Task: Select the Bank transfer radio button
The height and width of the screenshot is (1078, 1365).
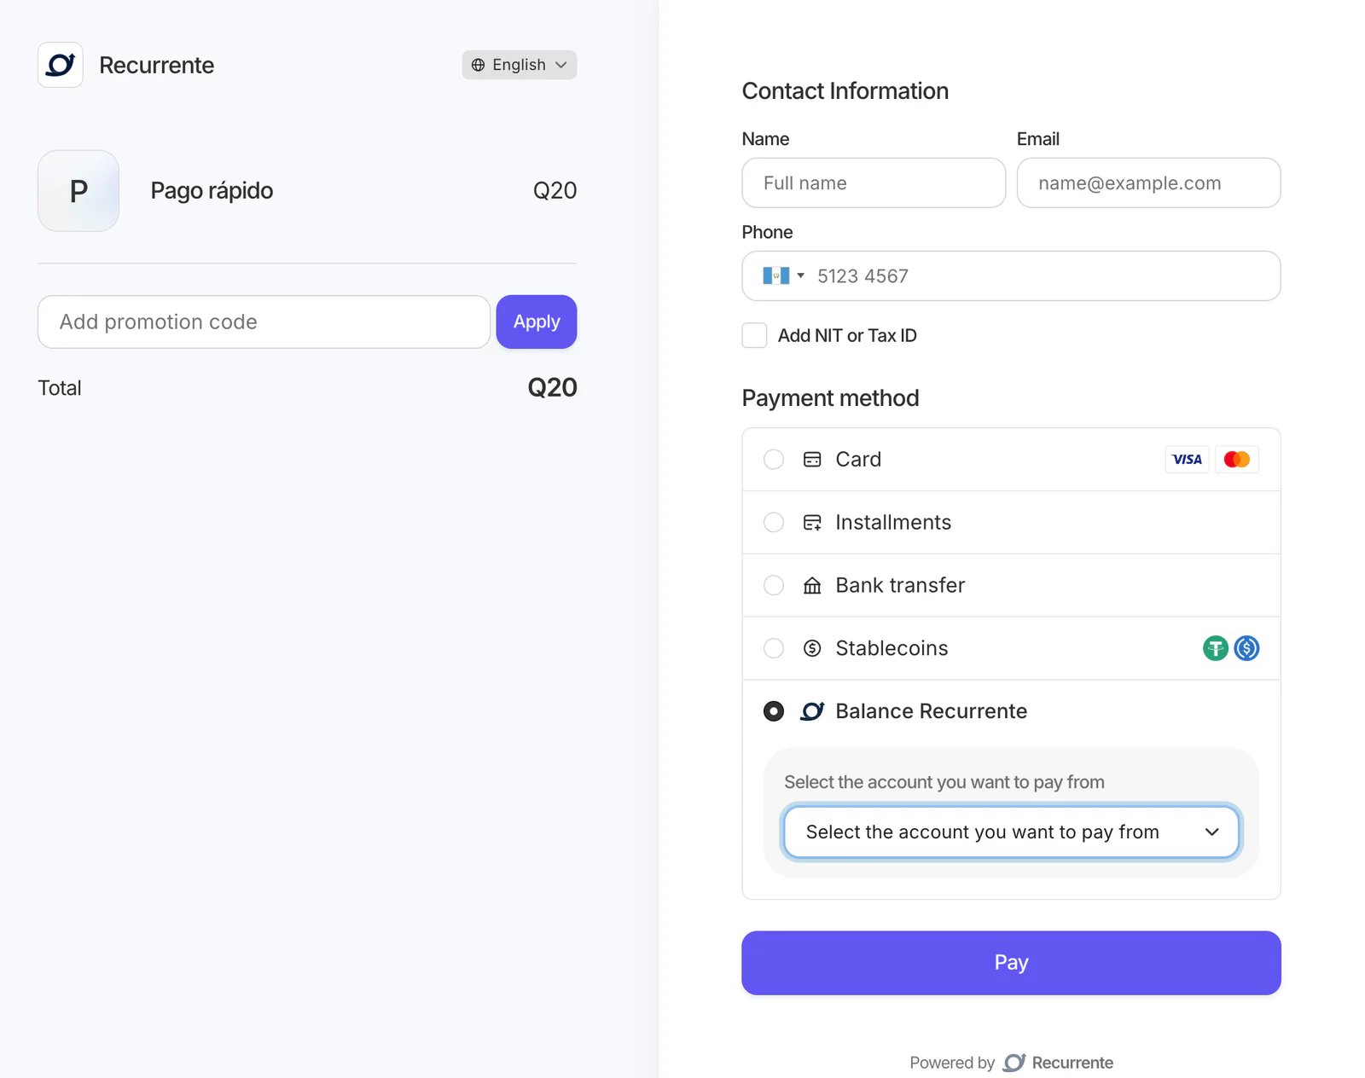Action: [x=774, y=586]
